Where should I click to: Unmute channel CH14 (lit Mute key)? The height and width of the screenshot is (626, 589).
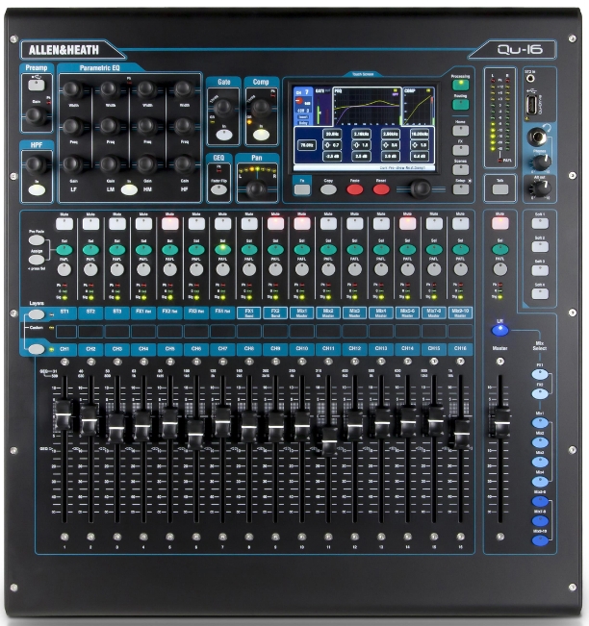[x=407, y=223]
